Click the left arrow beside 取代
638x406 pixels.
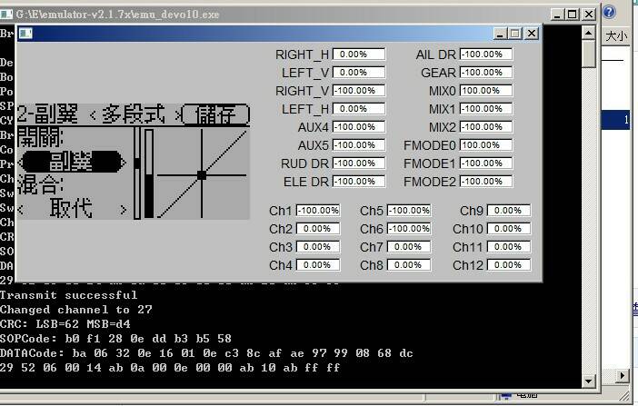21,210
